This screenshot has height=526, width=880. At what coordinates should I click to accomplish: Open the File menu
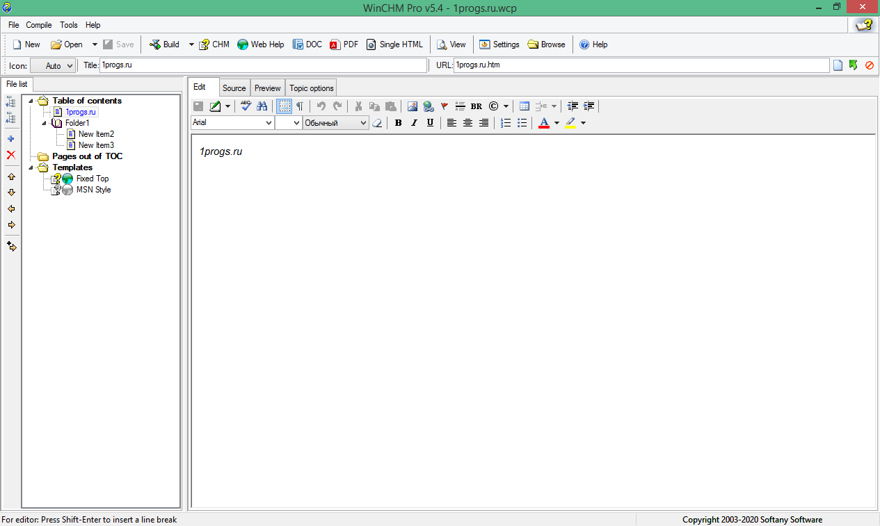click(x=14, y=25)
